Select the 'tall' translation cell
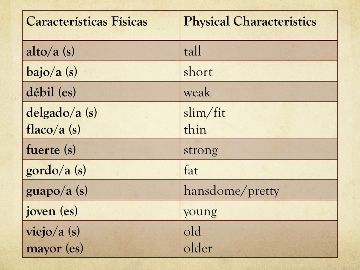The height and width of the screenshot is (270, 360). pyautogui.click(x=259, y=51)
